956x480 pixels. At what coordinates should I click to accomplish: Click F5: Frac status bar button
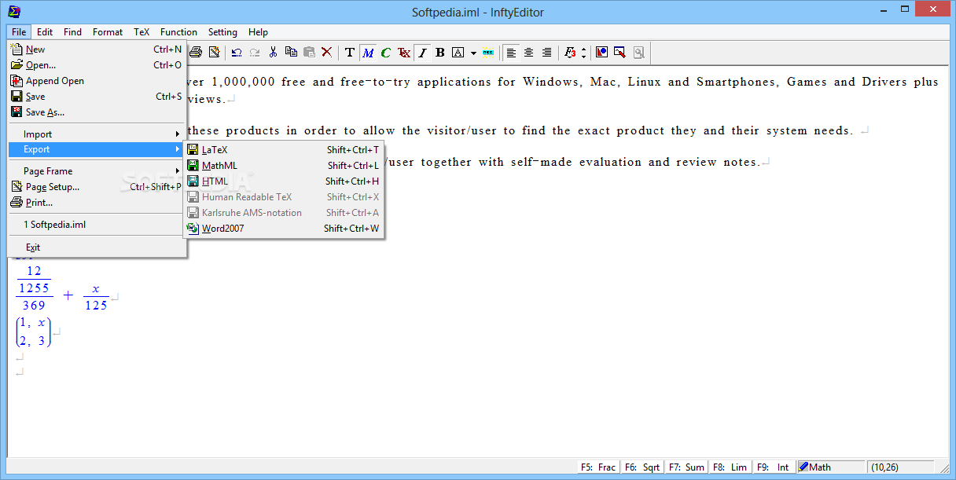pos(597,467)
